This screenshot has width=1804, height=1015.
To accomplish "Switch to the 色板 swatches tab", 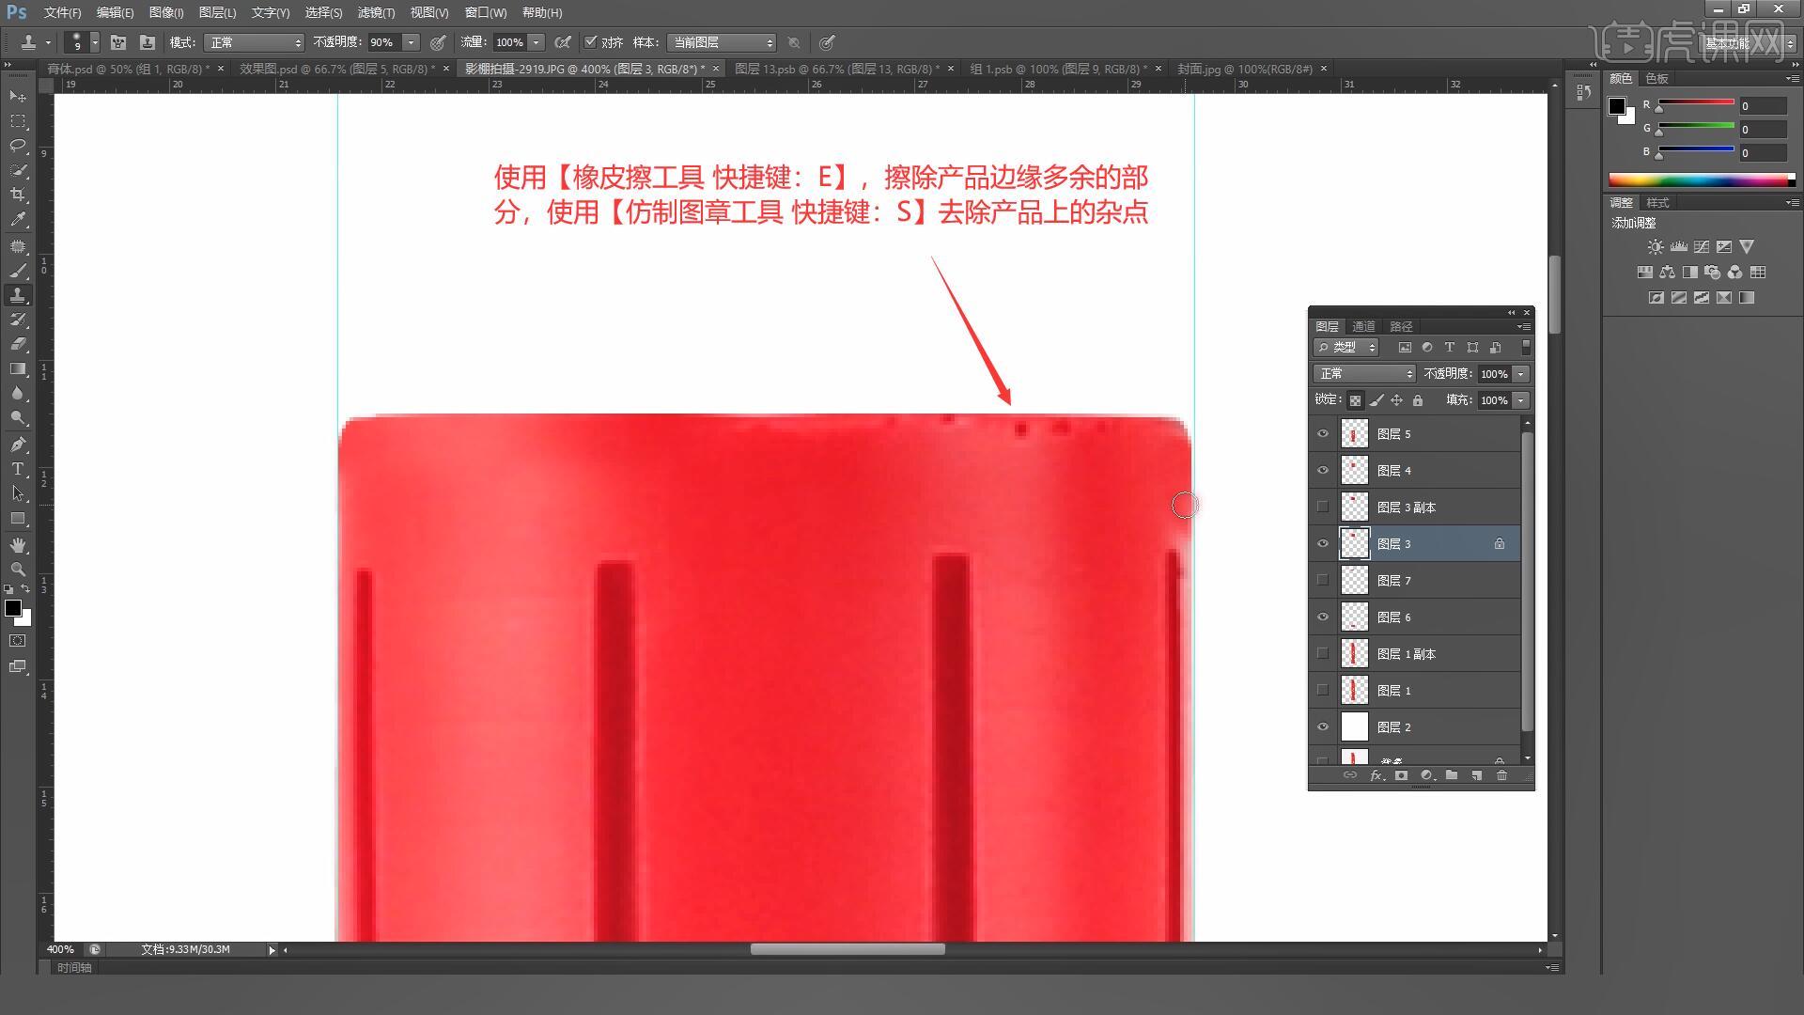I will tap(1657, 78).
